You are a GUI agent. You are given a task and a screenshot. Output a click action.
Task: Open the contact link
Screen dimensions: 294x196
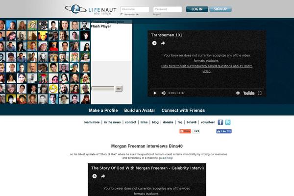coord(130,122)
